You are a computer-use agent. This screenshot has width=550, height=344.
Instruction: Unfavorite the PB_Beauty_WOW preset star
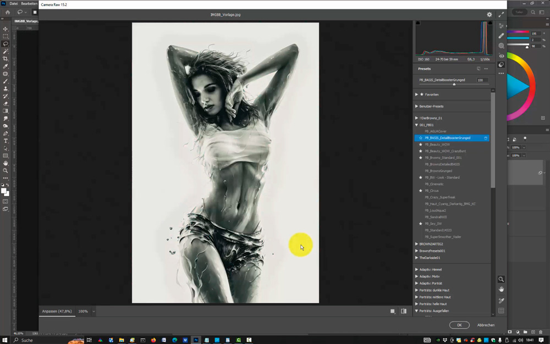pyautogui.click(x=421, y=145)
